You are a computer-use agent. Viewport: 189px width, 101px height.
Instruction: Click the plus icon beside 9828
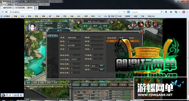[102, 98]
